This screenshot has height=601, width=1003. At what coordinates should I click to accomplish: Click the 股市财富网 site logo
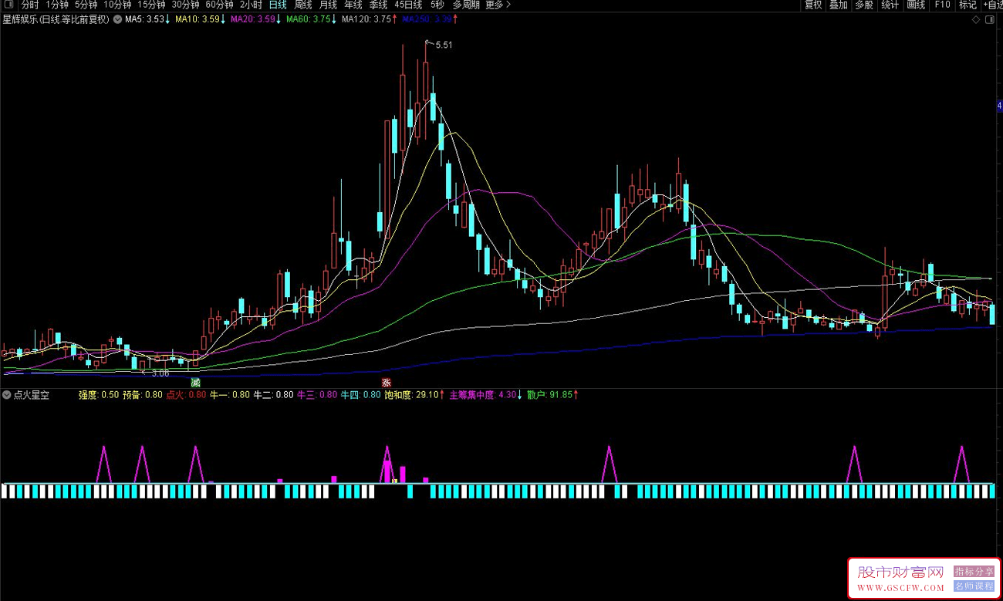(901, 572)
